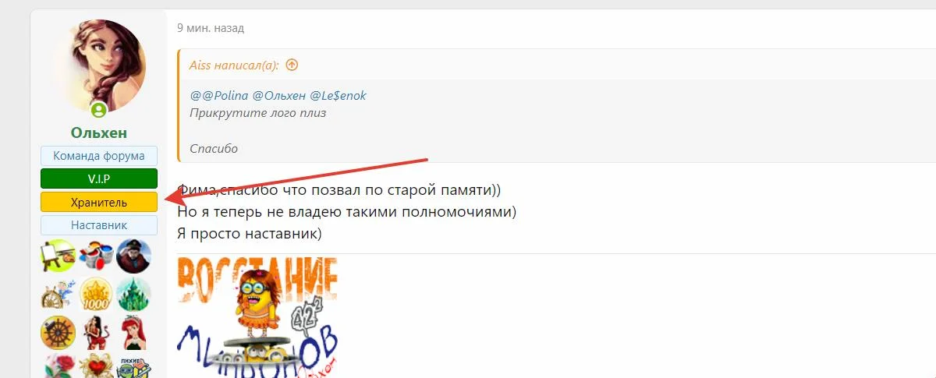Click the easel and canvas award badge
Image resolution: width=936 pixels, height=378 pixels.
tap(58, 256)
